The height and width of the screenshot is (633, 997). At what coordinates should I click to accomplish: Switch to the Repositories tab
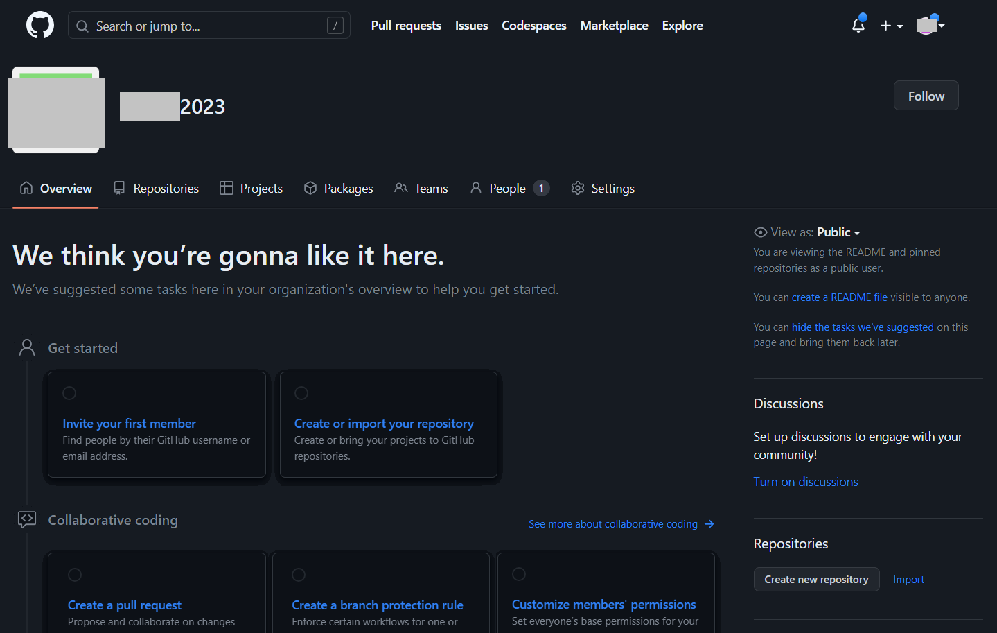156,188
